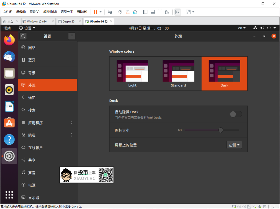
Task: Send Ctrl+Alt+Del to the guest
Action: coord(110,12)
